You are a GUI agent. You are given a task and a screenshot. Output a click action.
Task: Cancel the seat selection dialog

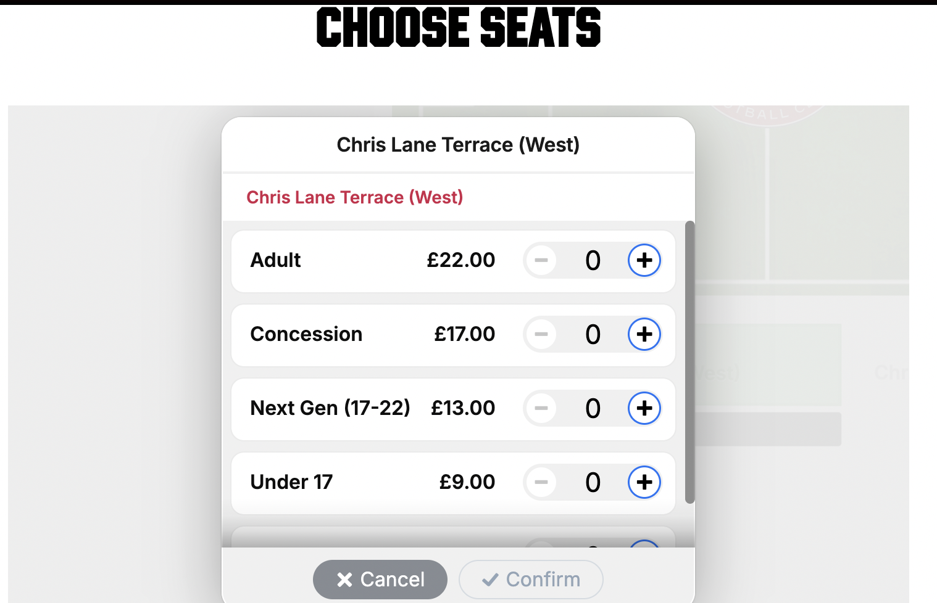(x=380, y=580)
